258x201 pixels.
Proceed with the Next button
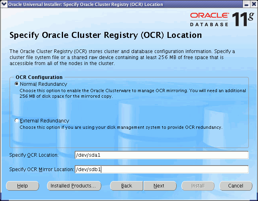(160, 186)
